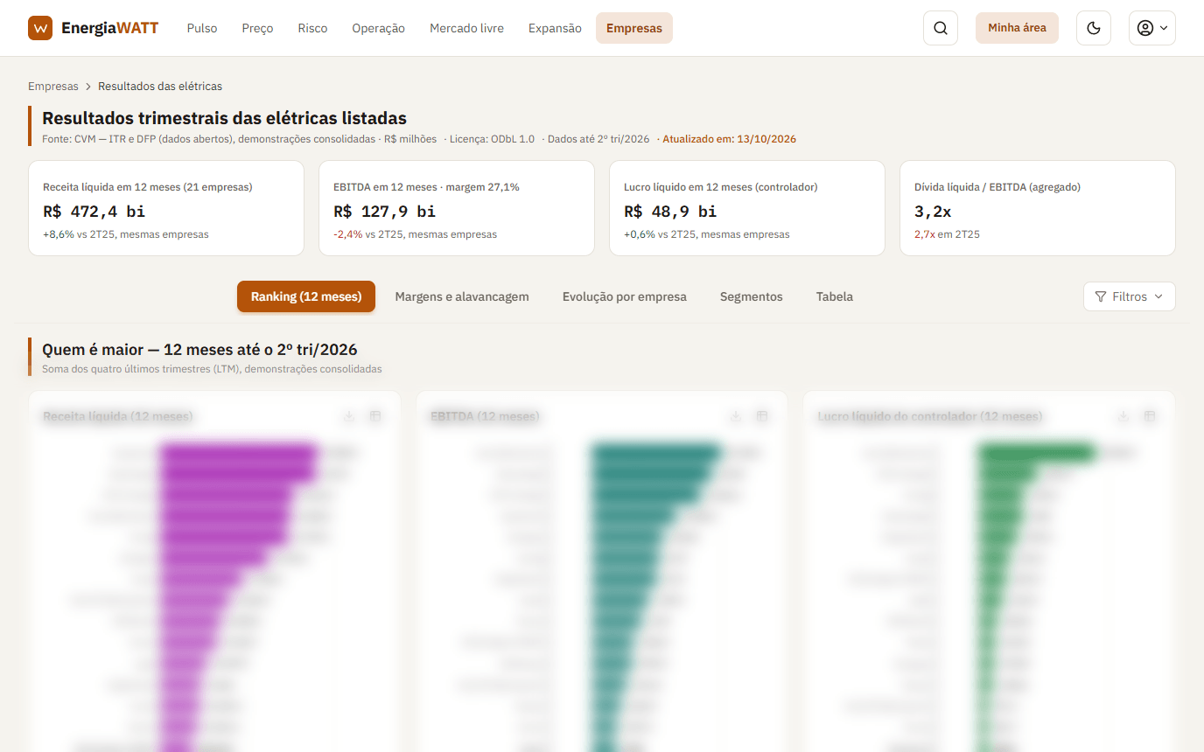Click the EnergiaWATT logo icon

pyautogui.click(x=40, y=28)
